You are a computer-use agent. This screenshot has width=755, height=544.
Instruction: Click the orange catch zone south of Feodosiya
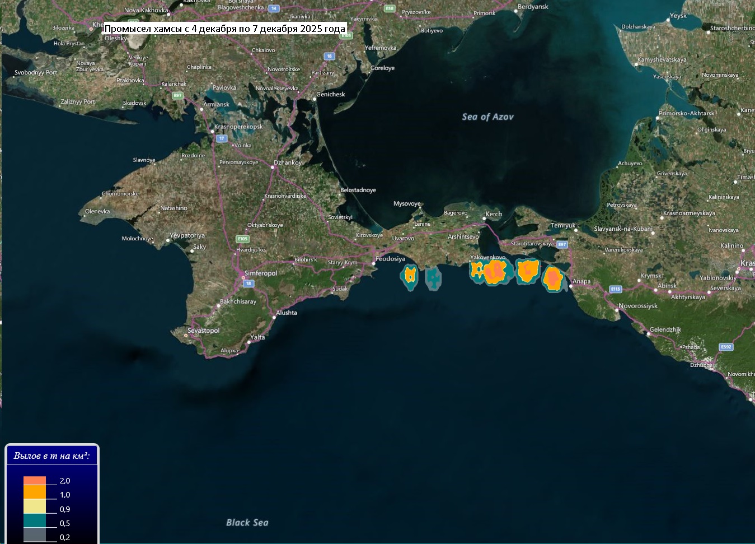tap(410, 276)
